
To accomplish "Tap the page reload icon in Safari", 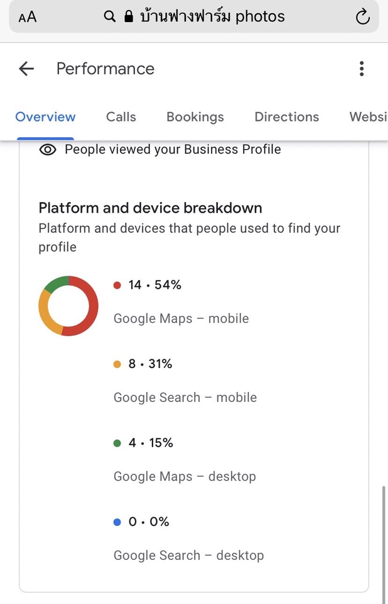I will [362, 17].
